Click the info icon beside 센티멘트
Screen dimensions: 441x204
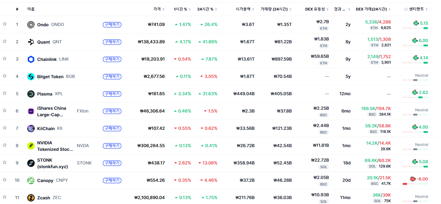tap(406, 9)
